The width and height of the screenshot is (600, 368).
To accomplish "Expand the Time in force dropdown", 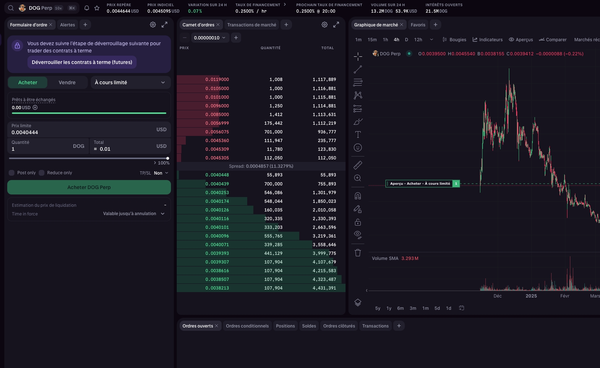I will coord(134,214).
